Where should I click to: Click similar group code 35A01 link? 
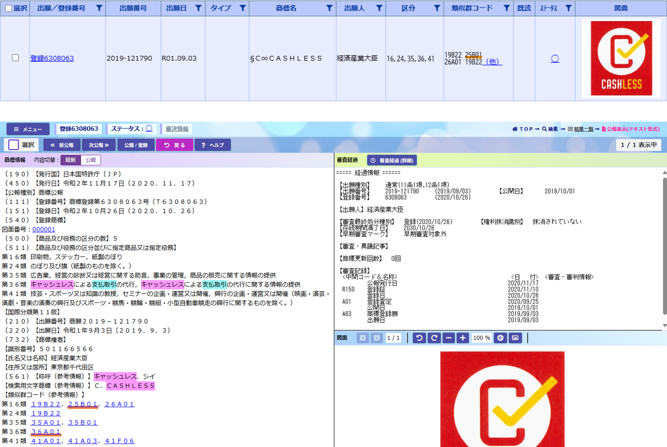[46, 423]
